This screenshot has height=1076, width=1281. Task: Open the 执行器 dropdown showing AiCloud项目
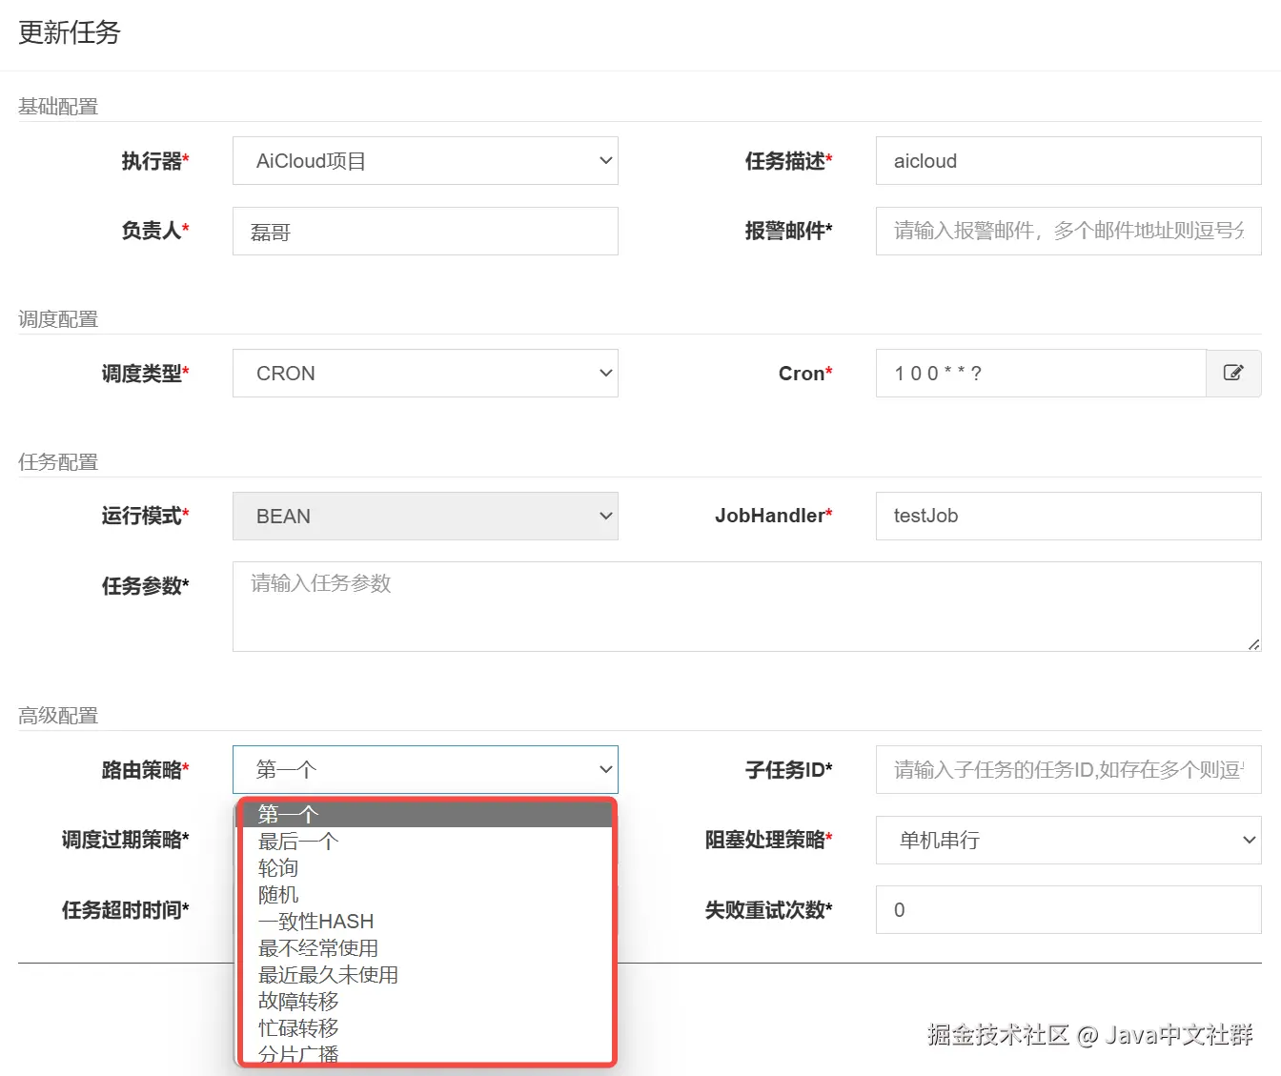click(425, 161)
